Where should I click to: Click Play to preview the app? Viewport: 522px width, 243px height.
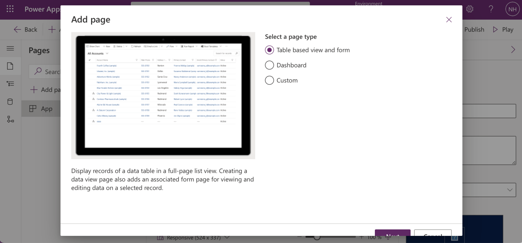coord(503,30)
